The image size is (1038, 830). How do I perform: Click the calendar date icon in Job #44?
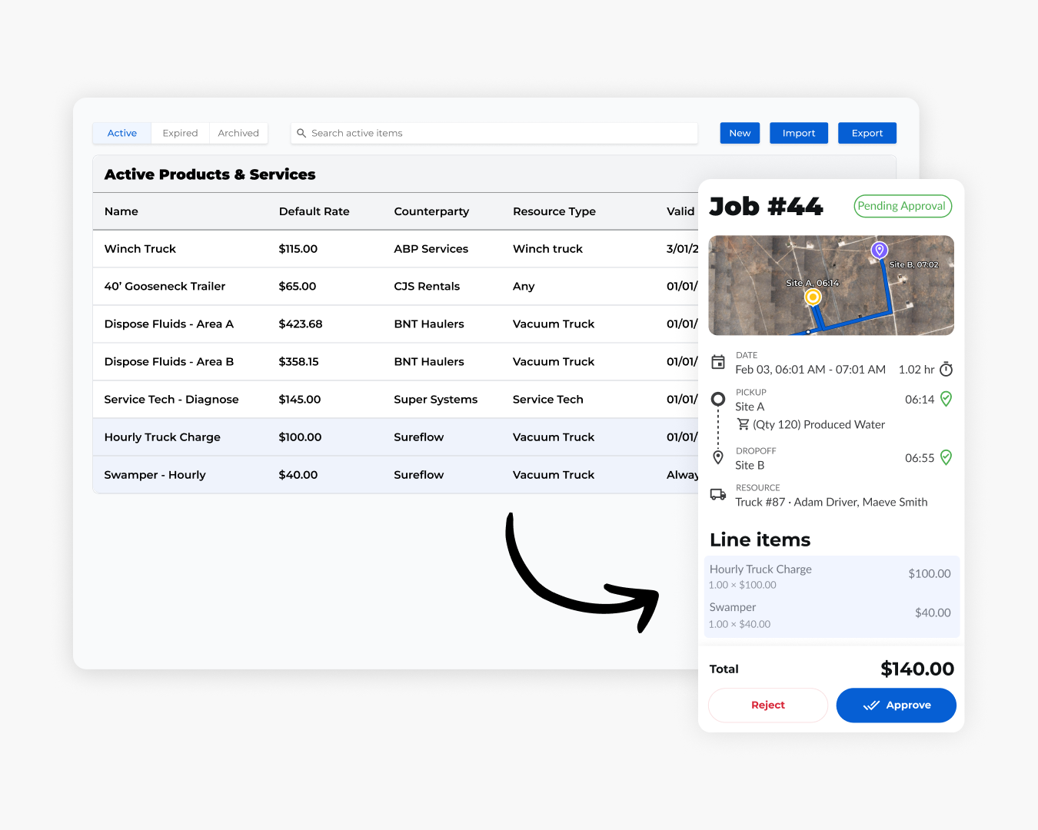[718, 362]
